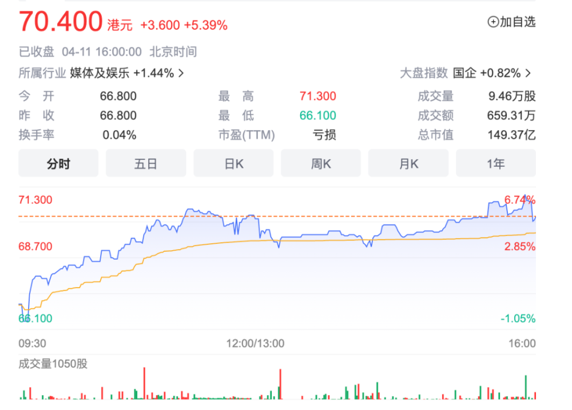Expand 媒体及娱乐 industry chevron arrow
572x410 pixels.
coord(181,74)
